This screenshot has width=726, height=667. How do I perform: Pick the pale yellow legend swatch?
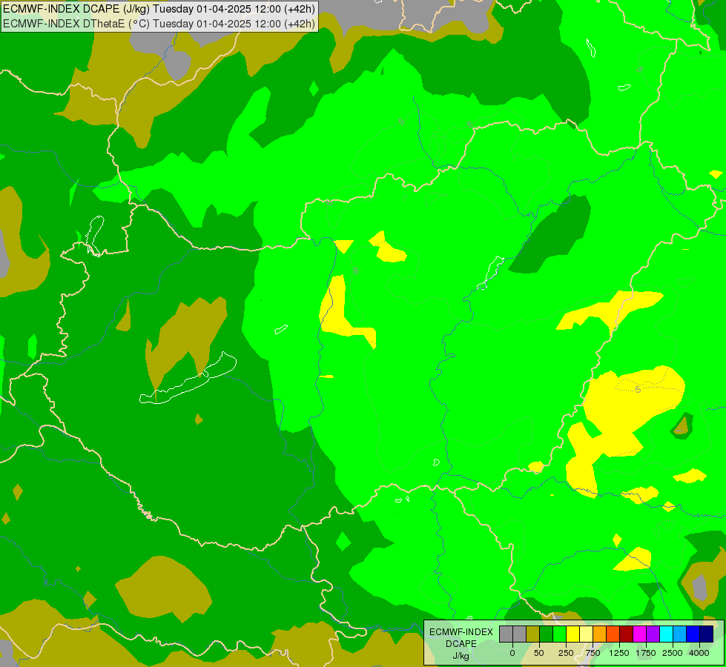tap(586, 634)
